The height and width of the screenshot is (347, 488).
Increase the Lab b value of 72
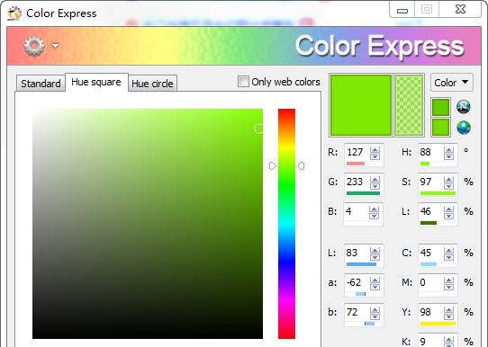click(375, 309)
